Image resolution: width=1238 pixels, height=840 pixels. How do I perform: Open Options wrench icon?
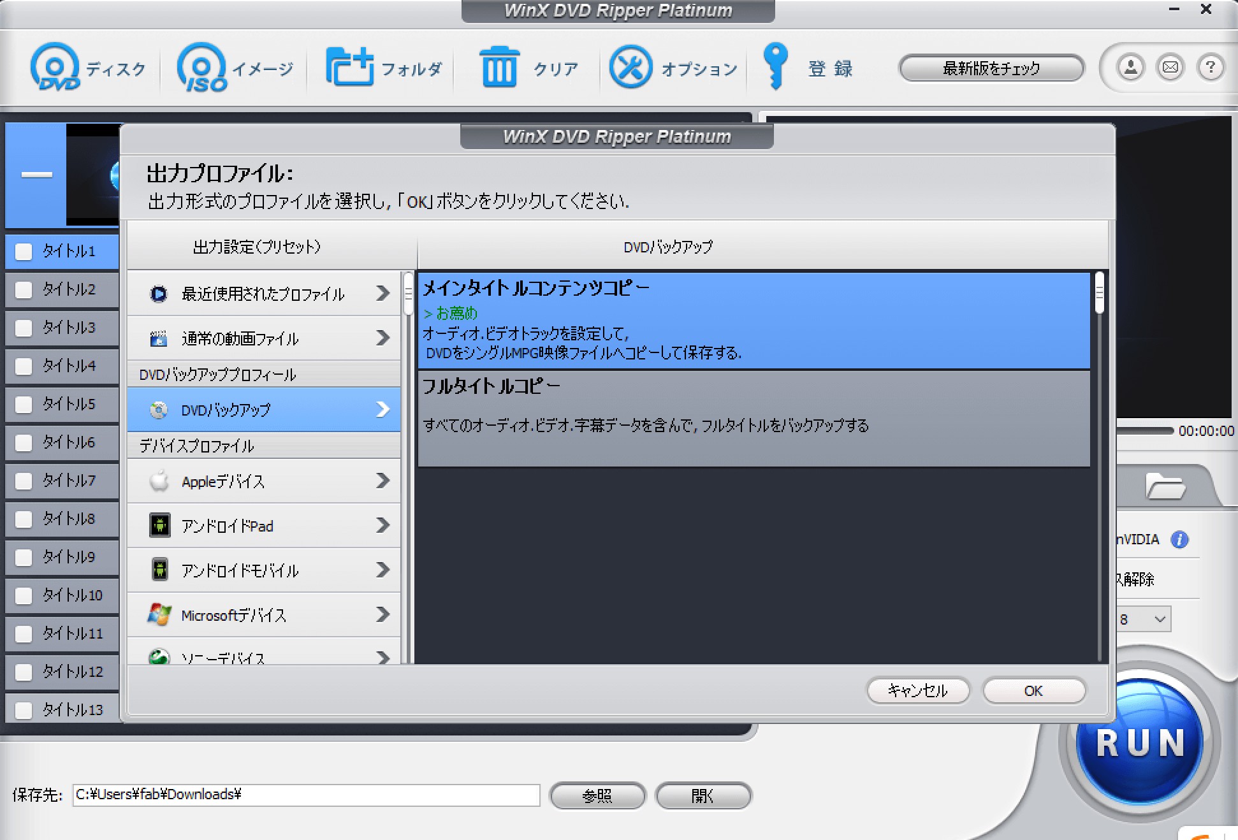(630, 66)
